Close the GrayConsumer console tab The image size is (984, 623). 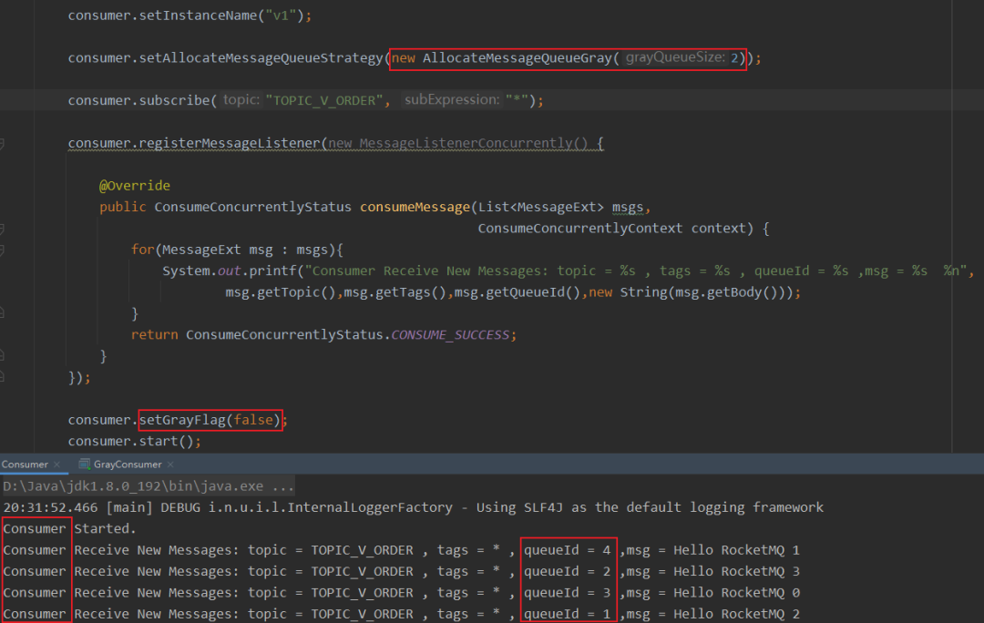click(x=170, y=465)
